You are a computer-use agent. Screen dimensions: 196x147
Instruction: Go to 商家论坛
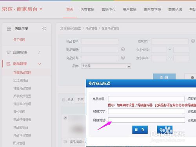point(175,9)
